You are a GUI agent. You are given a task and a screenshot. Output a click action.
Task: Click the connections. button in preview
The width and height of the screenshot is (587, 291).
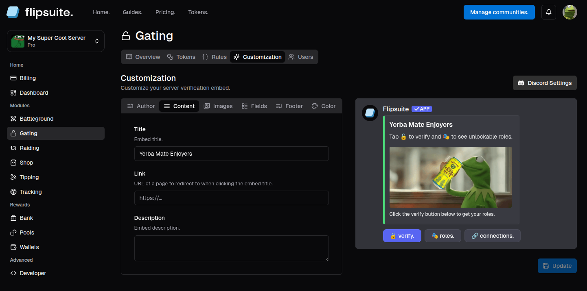493,236
